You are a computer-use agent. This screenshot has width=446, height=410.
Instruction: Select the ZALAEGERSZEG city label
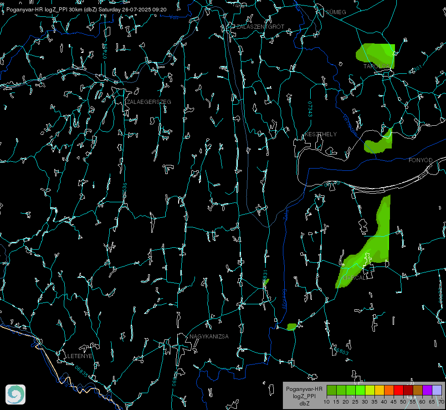[149, 102]
